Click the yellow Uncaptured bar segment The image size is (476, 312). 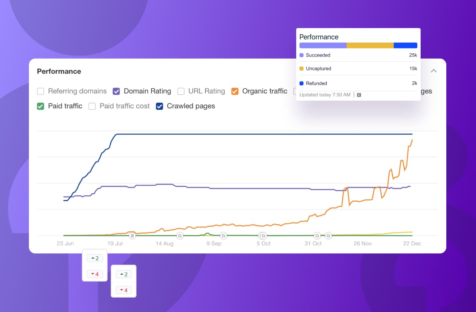pos(370,46)
